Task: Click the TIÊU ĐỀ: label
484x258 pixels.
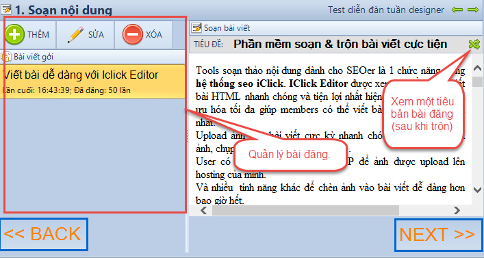Action: tap(208, 44)
